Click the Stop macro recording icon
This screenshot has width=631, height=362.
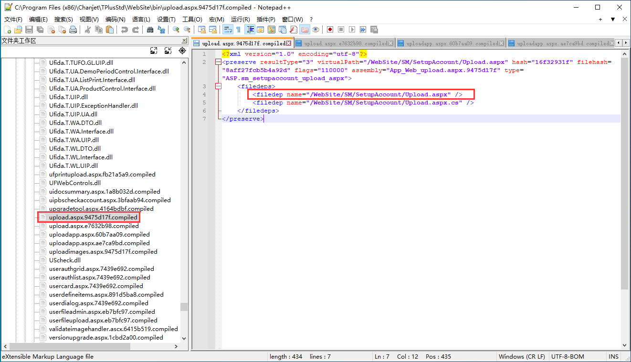pos(341,30)
